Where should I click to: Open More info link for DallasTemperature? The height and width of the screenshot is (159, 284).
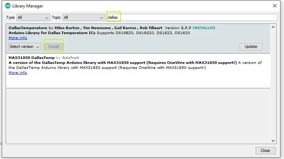click(x=18, y=38)
